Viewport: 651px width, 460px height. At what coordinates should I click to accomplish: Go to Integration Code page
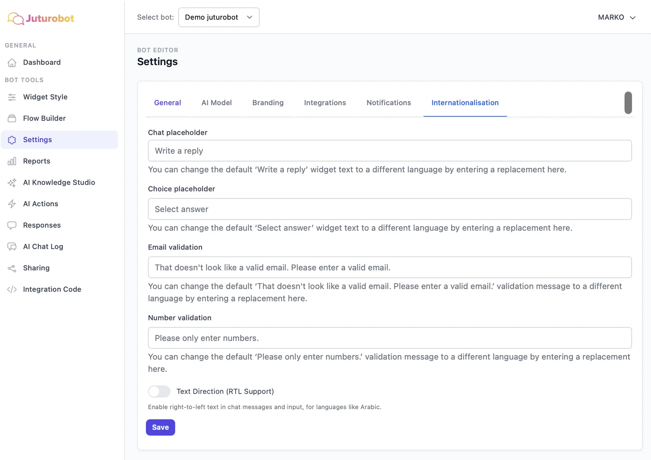click(x=59, y=289)
